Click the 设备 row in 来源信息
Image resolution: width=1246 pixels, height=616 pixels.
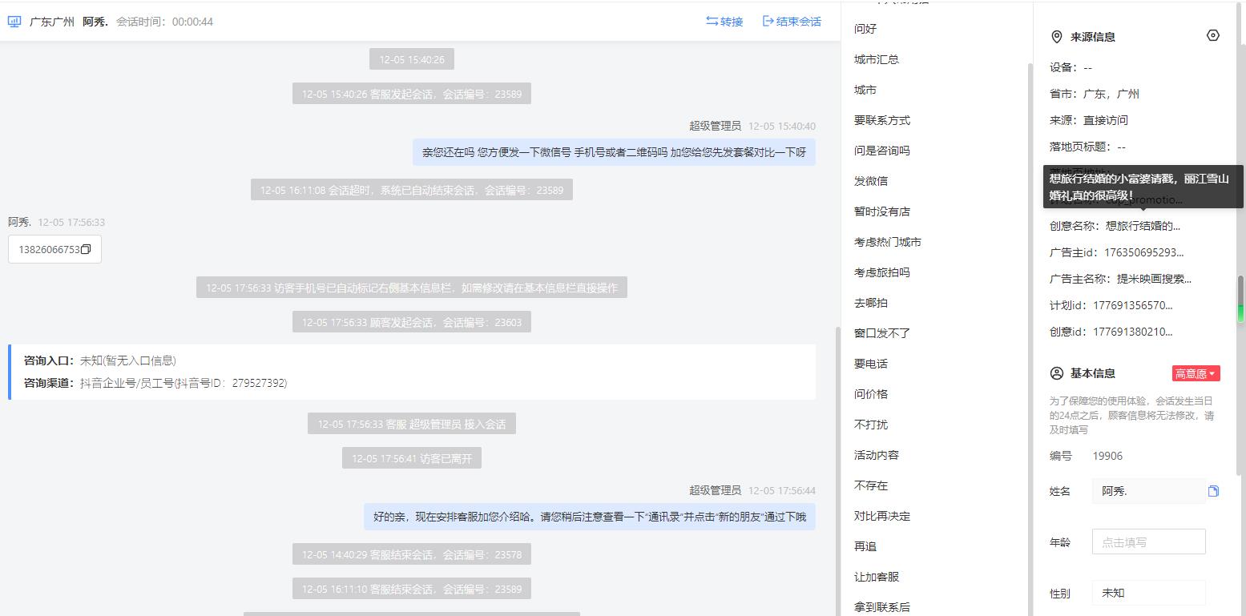1071,67
